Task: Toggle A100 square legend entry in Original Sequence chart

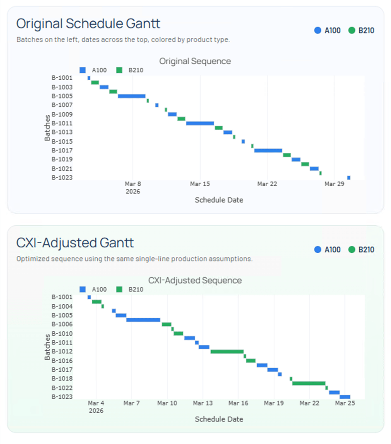Action: pos(82,70)
